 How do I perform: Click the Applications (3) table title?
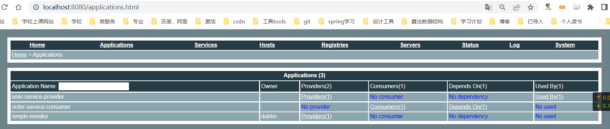[304, 75]
